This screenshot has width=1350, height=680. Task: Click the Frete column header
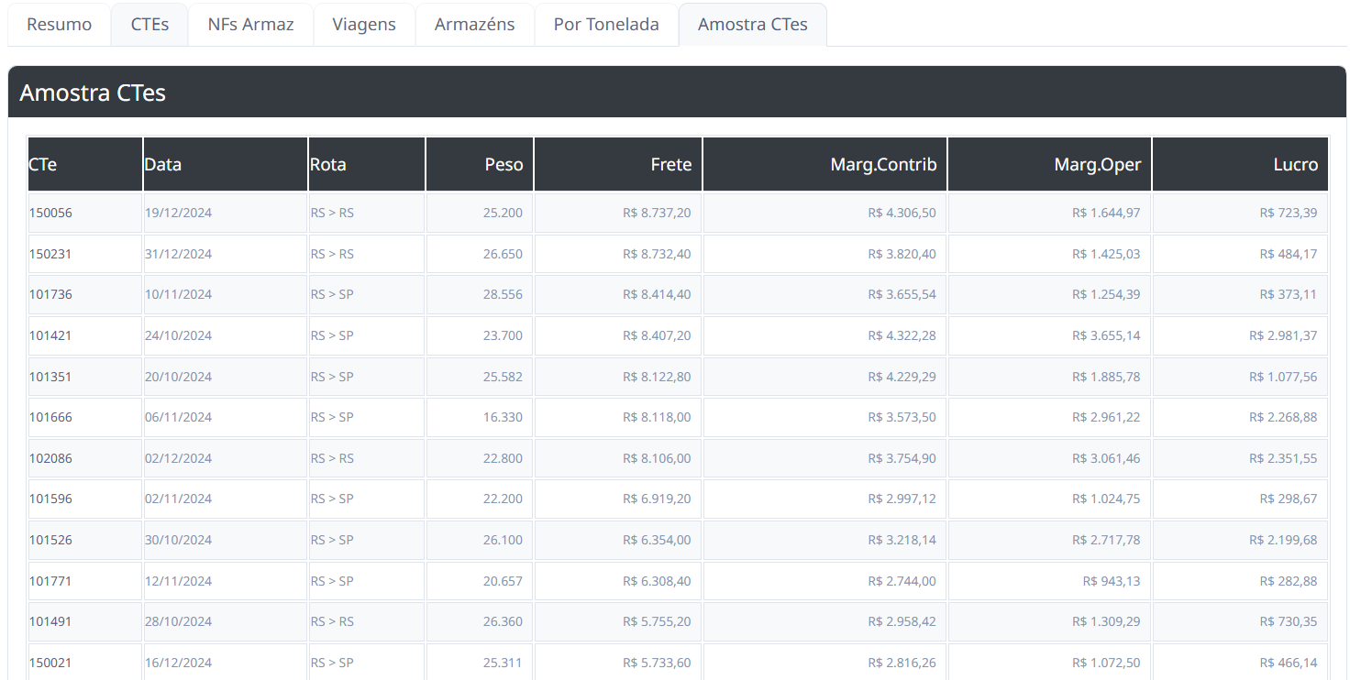pyautogui.click(x=617, y=164)
